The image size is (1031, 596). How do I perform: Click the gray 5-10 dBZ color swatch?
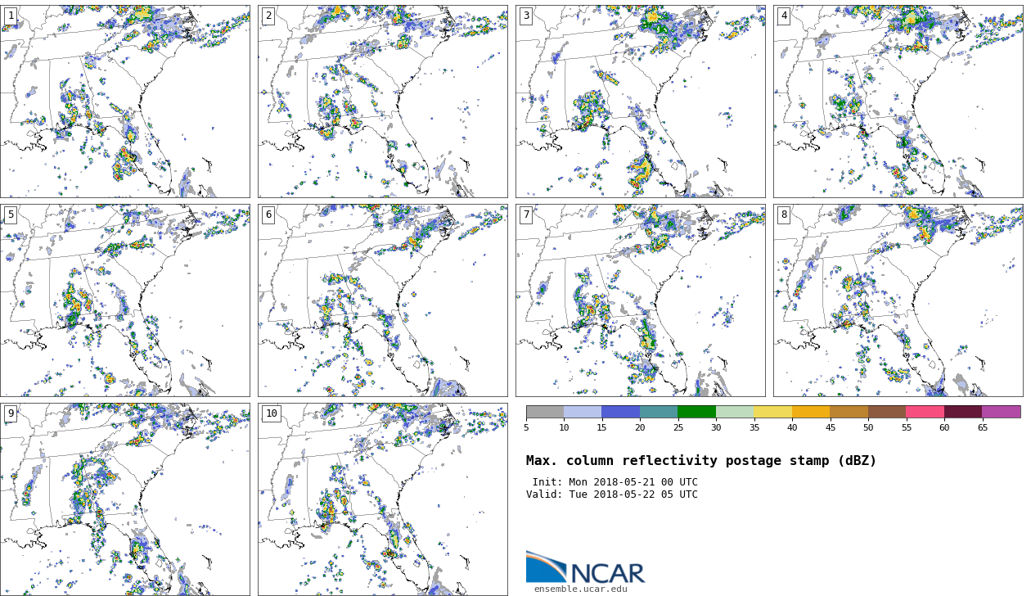coord(545,412)
